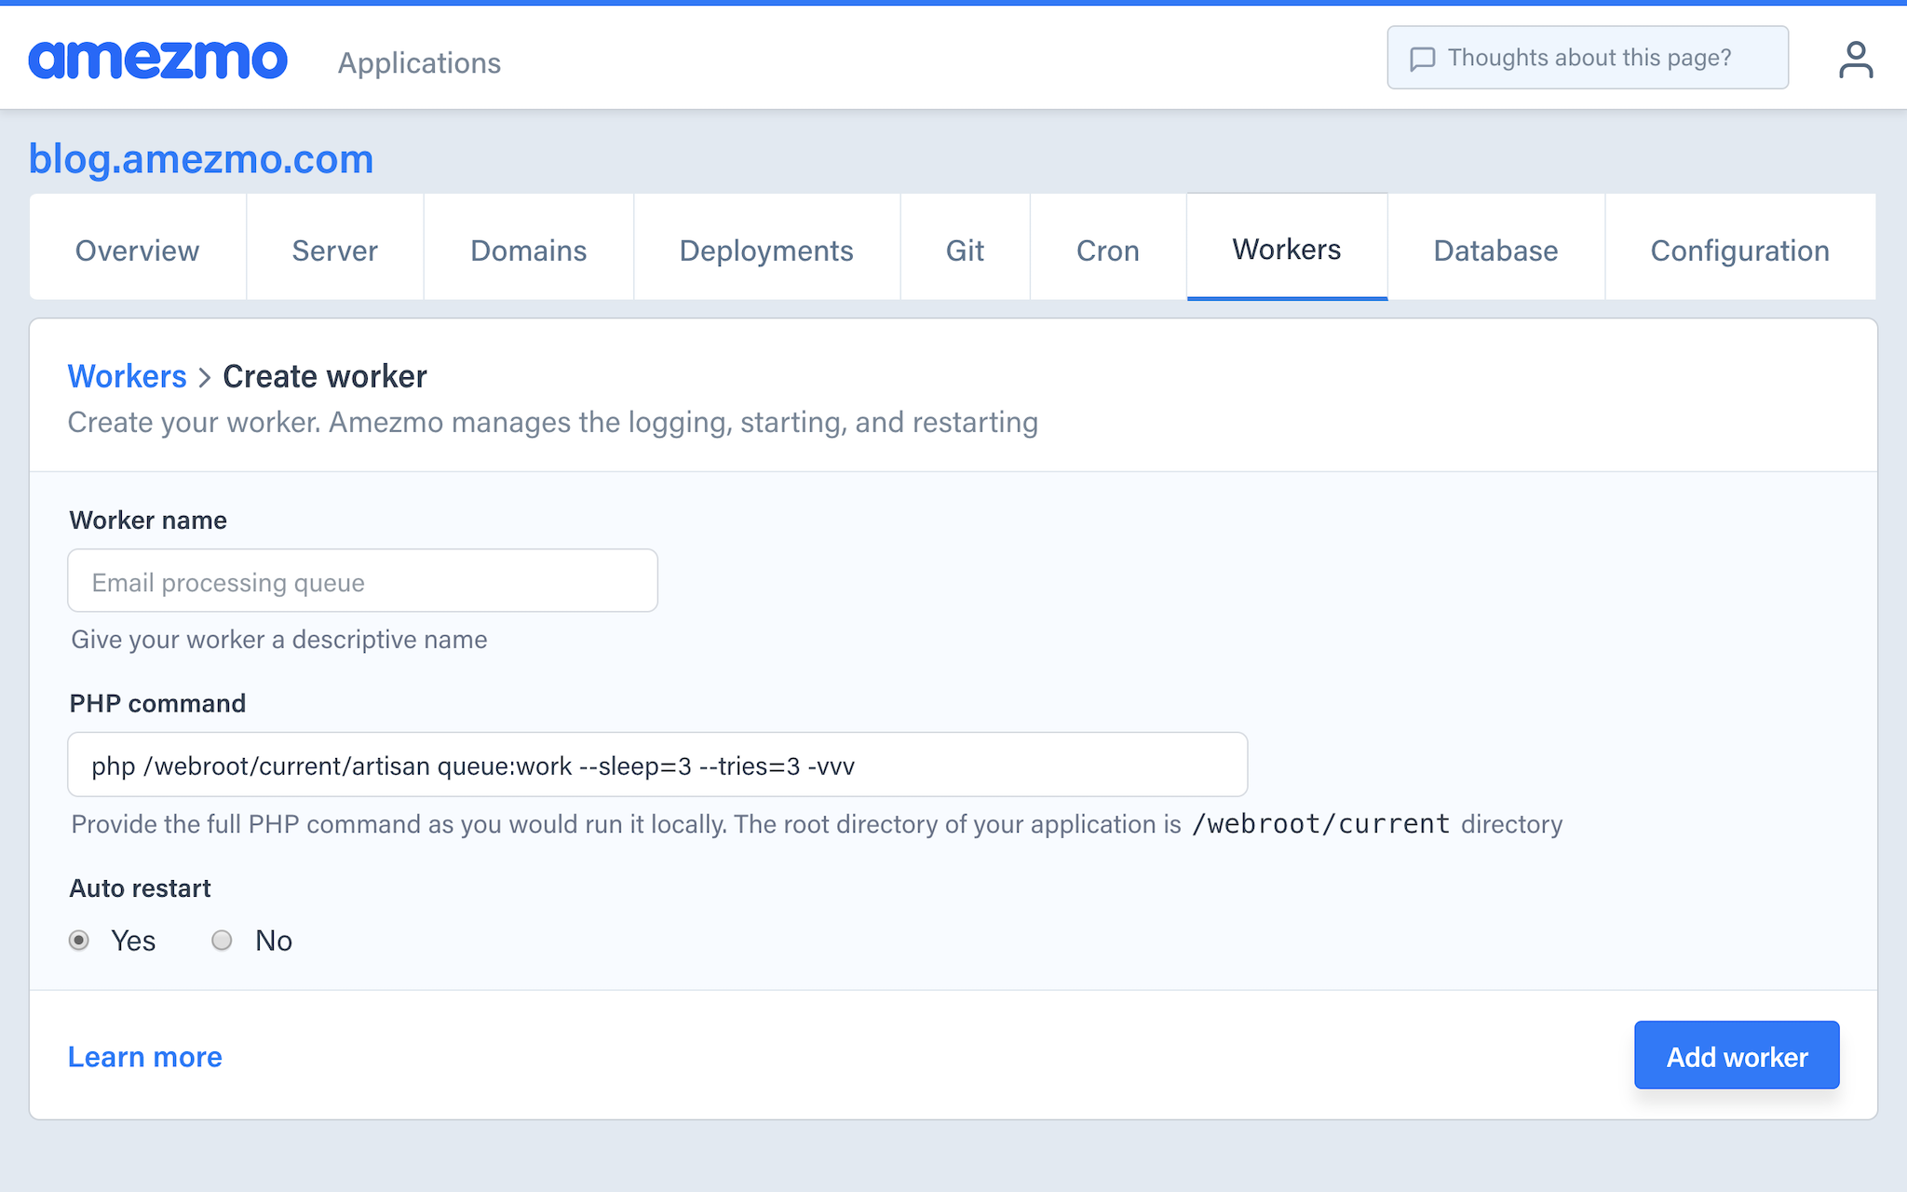Viewport: 1907px width, 1192px height.
Task: Select the Database tab
Action: coord(1495,251)
